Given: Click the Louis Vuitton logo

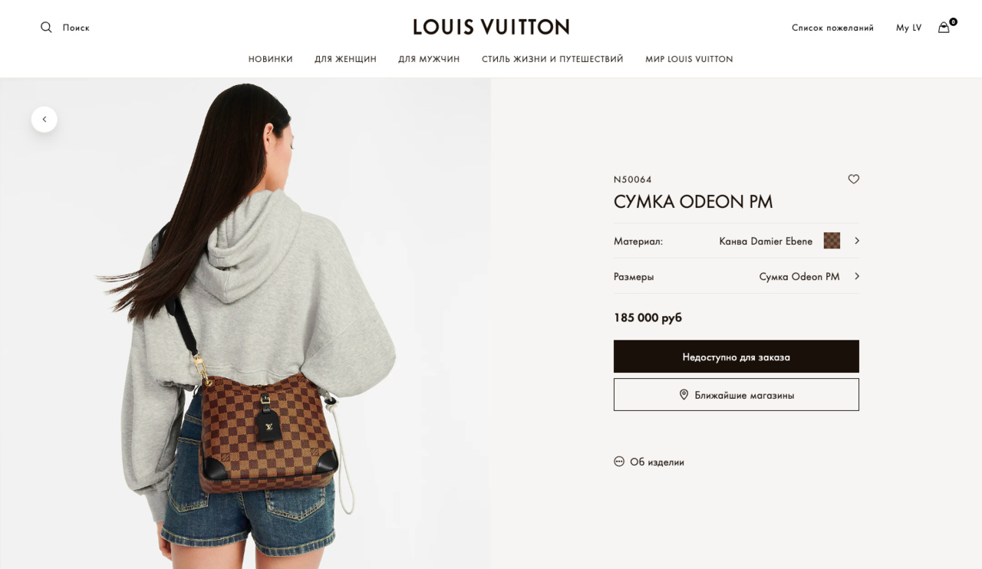Looking at the screenshot, I should click(x=491, y=27).
